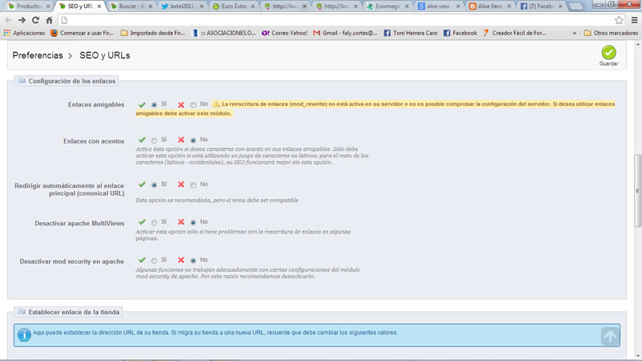Switch to the Aloe Vera Blogger tab
The height and width of the screenshot is (361, 642).
(x=489, y=6)
